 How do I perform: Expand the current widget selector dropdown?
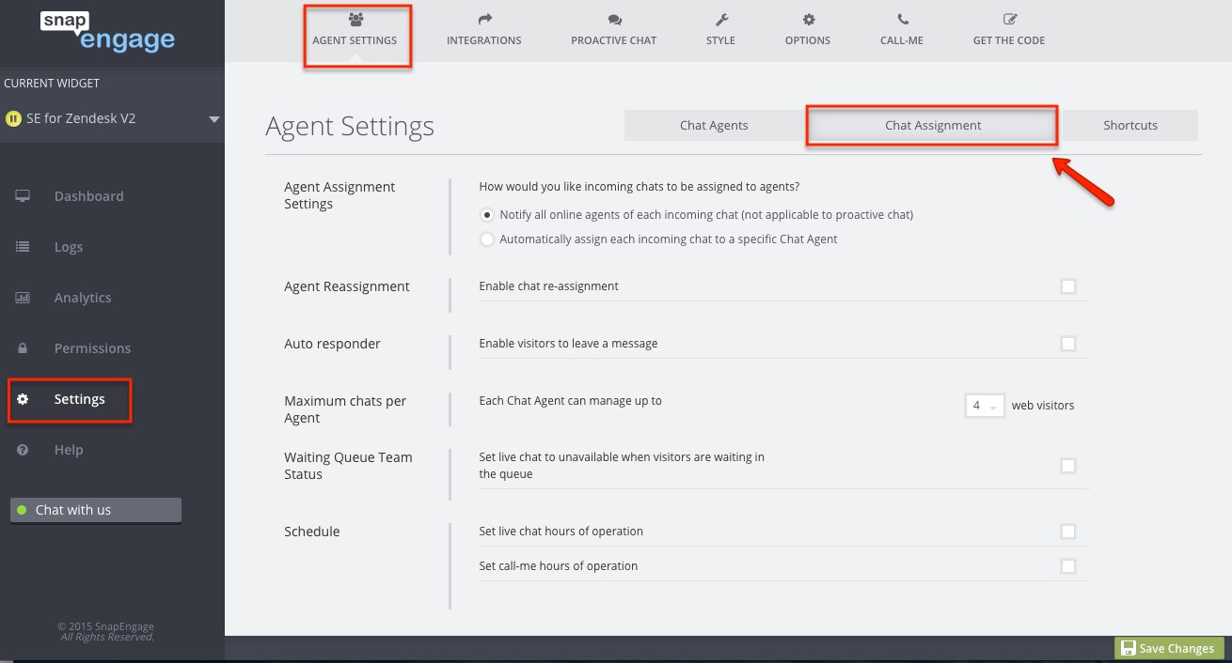click(214, 118)
